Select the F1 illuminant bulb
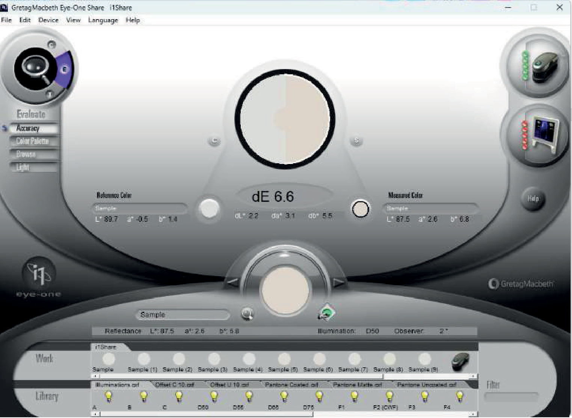Image resolution: width=572 pixels, height=418 pixels. [355, 396]
